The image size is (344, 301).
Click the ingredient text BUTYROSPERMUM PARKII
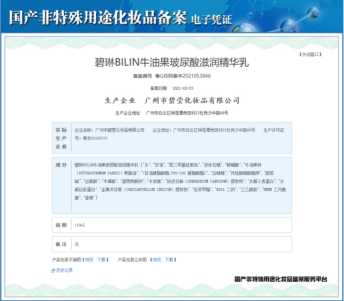pyautogui.click(x=100, y=173)
